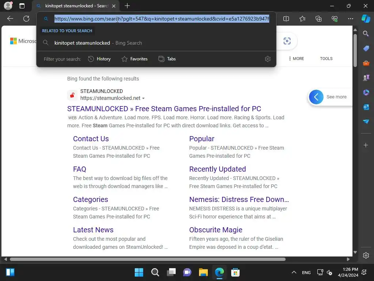Open the Collections icon

coord(318,19)
